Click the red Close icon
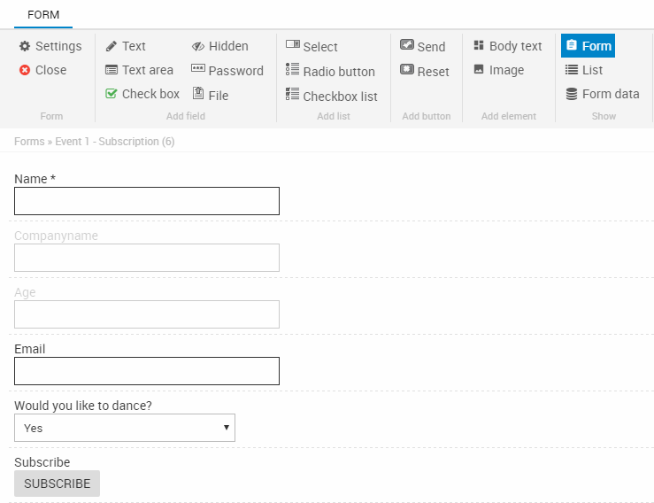 click(25, 70)
